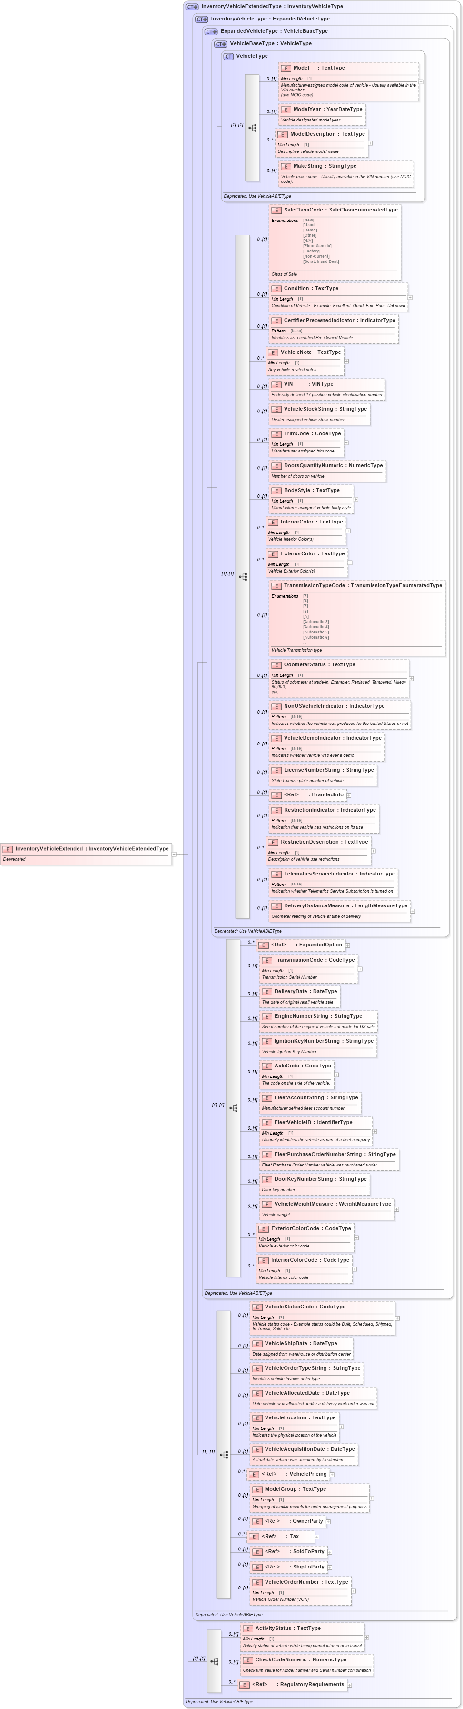Image resolution: width=463 pixels, height=1709 pixels.
Task: Expand the ShipToParty reference
Action: [x=330, y=1568]
